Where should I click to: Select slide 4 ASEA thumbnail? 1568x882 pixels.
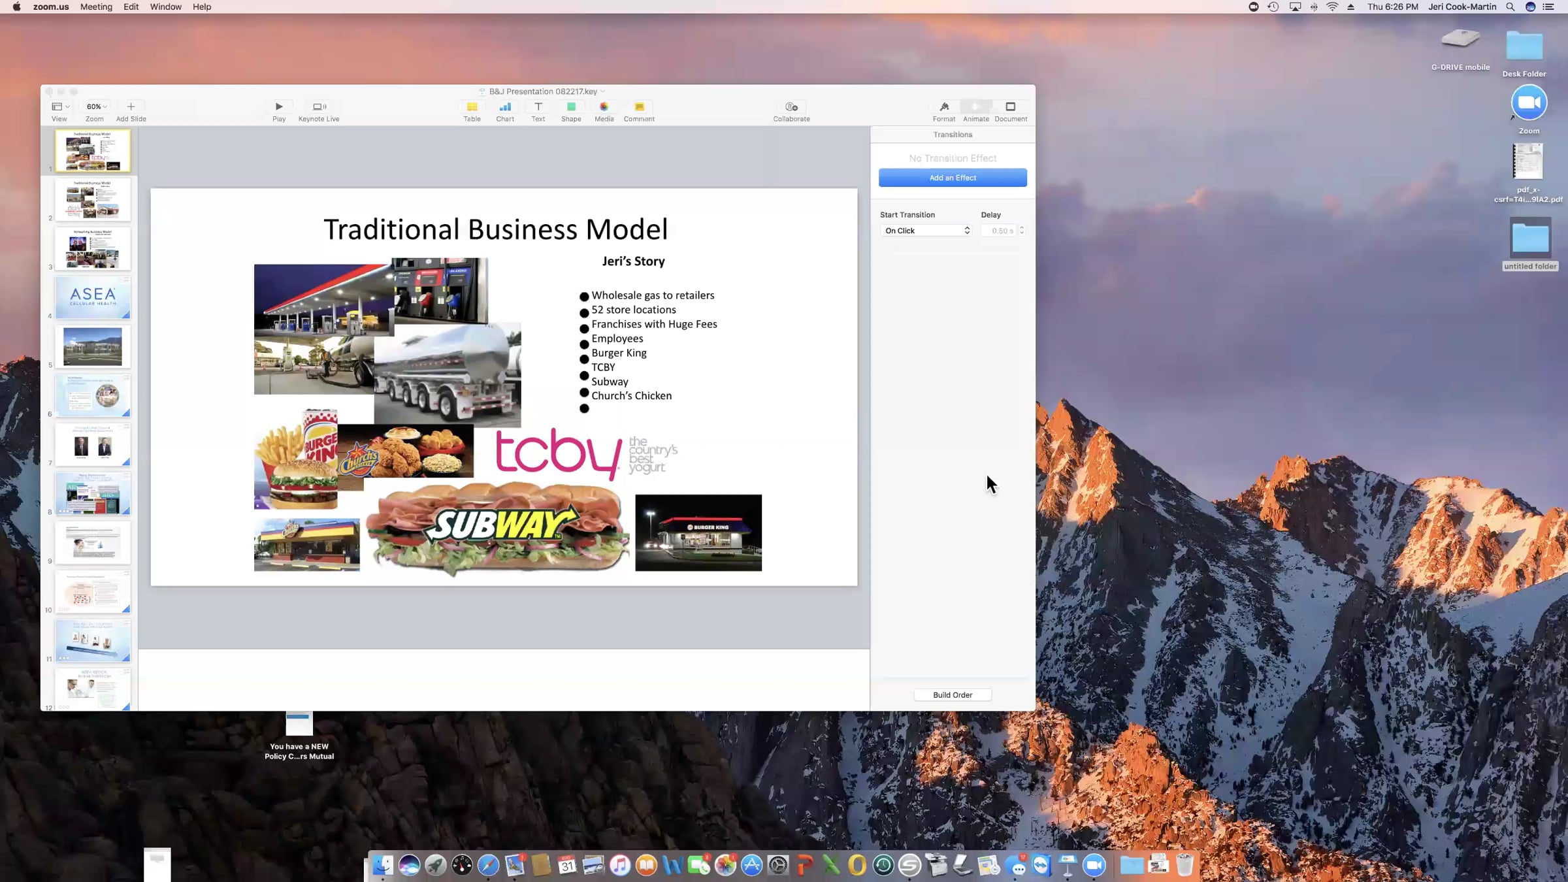click(93, 297)
